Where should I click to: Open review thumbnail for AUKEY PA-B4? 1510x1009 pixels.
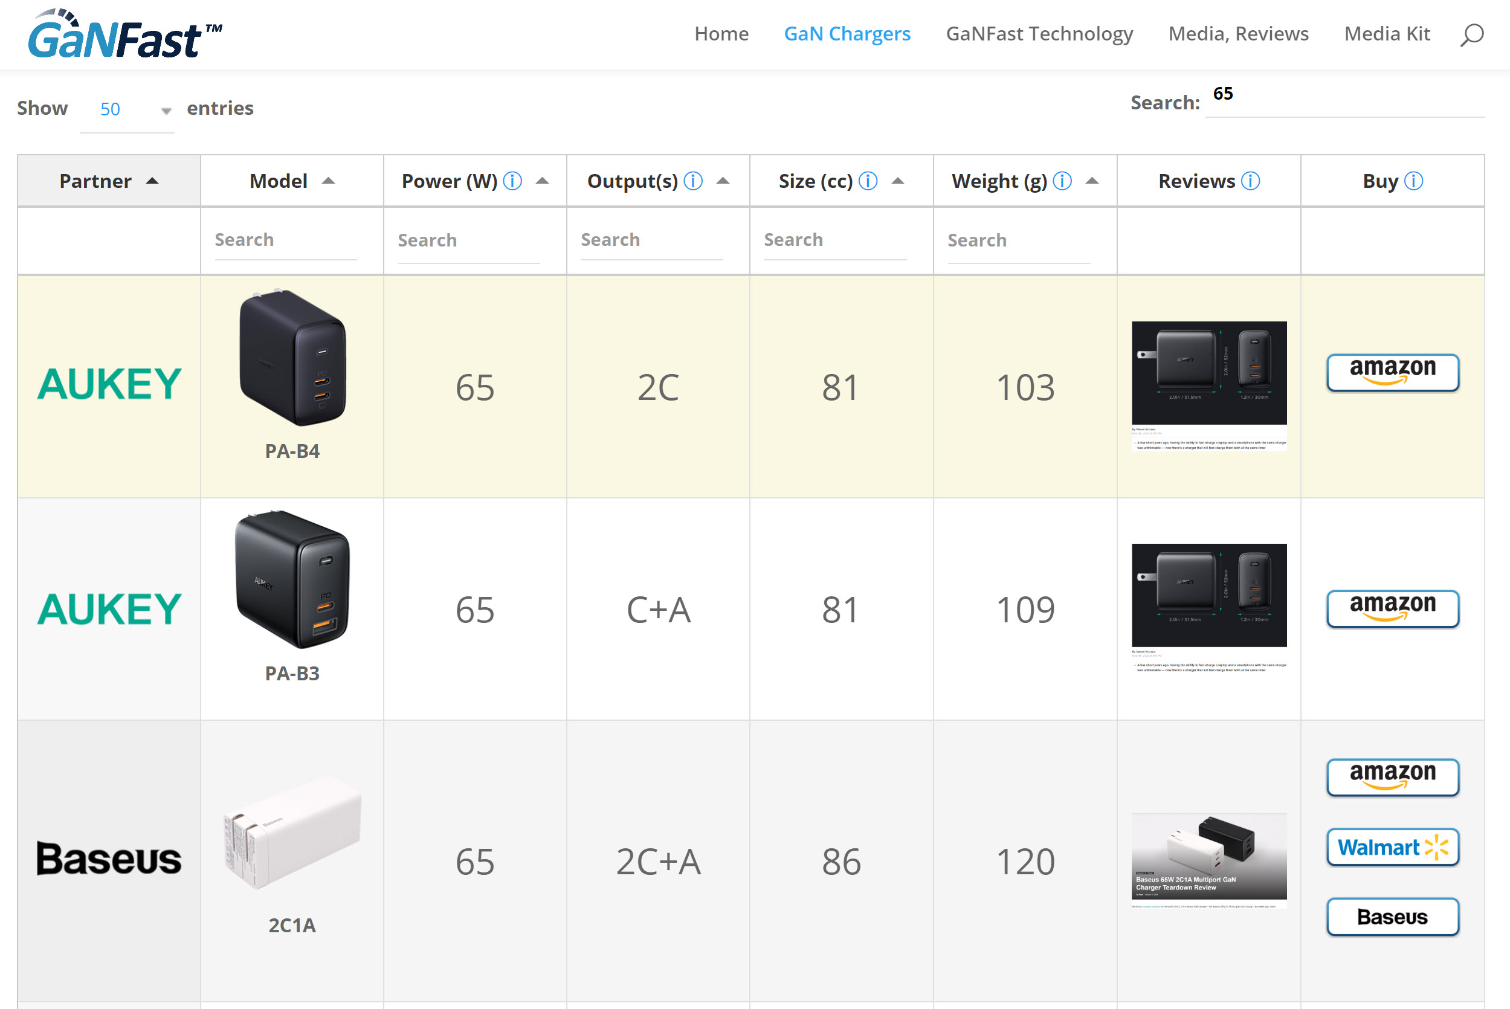1209,386
